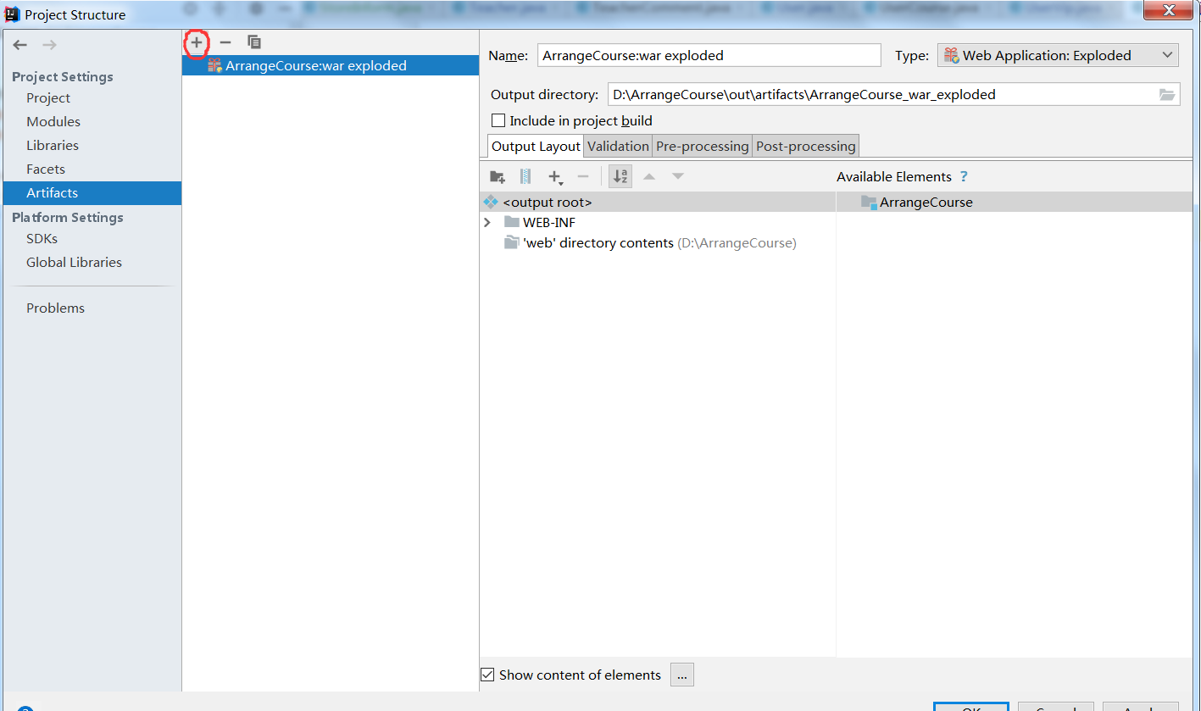Click the ellipsis button beside Show content

click(x=682, y=675)
